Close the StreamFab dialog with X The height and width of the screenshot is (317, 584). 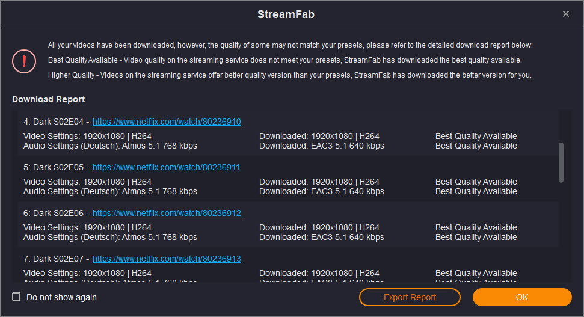566,14
